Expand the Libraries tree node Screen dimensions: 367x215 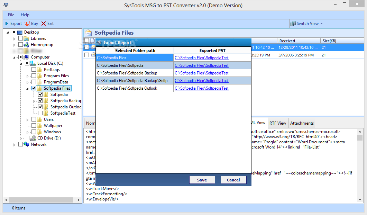14,39
